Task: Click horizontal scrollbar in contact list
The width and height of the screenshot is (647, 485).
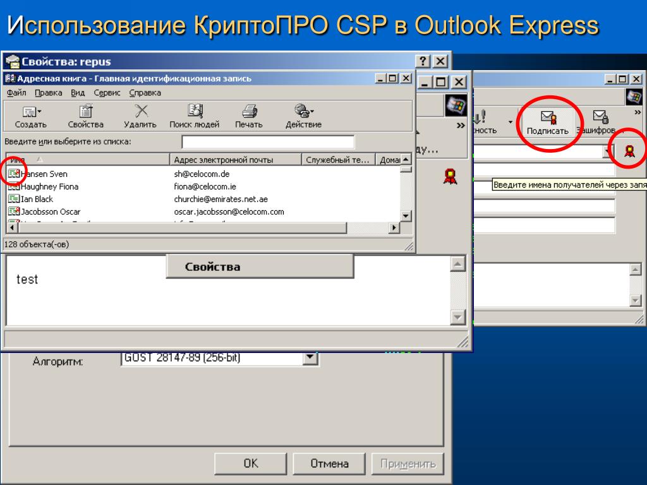Action: pos(181,227)
